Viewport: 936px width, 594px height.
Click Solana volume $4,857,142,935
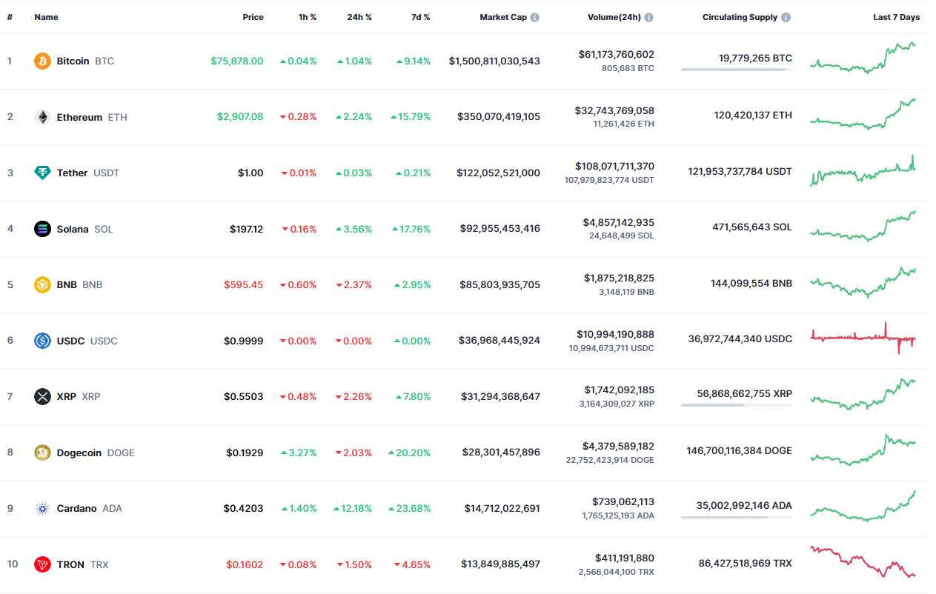[619, 222]
